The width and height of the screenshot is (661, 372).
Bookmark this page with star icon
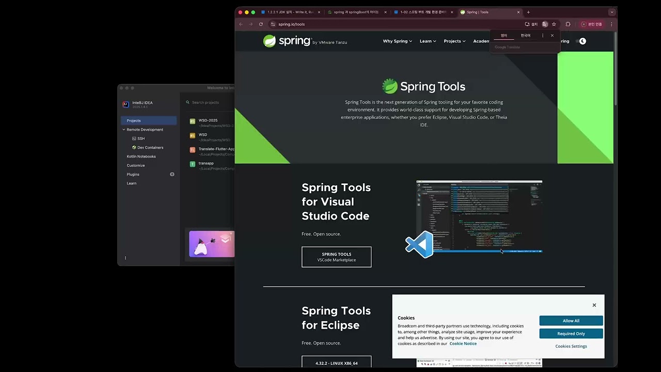(554, 24)
